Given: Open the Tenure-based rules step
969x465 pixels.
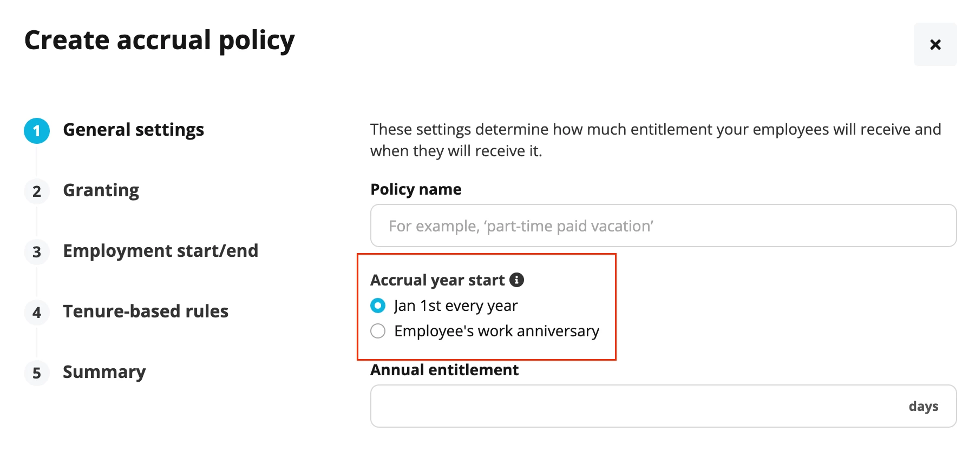Looking at the screenshot, I should (146, 311).
